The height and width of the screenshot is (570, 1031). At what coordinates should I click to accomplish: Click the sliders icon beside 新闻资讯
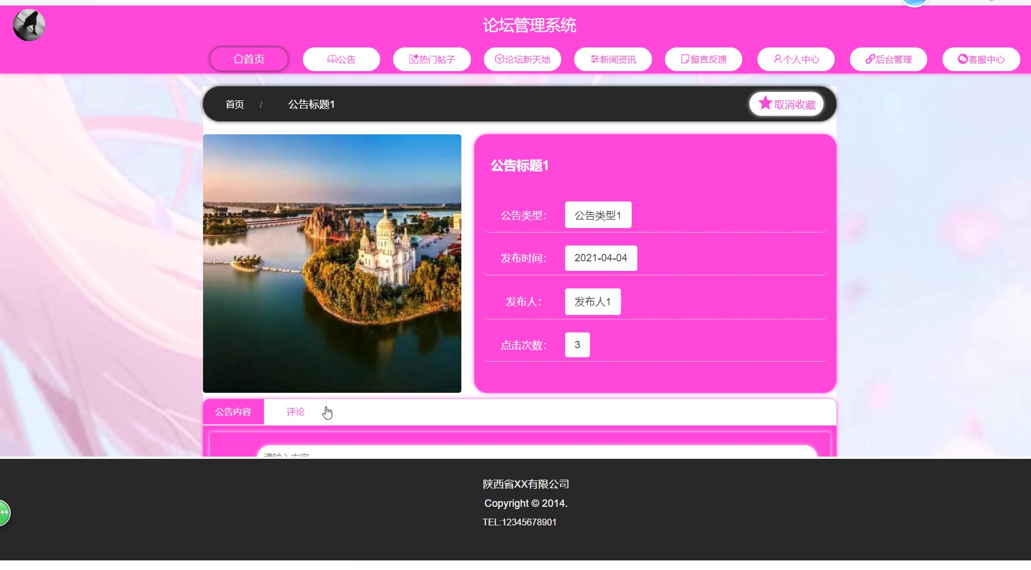[594, 59]
